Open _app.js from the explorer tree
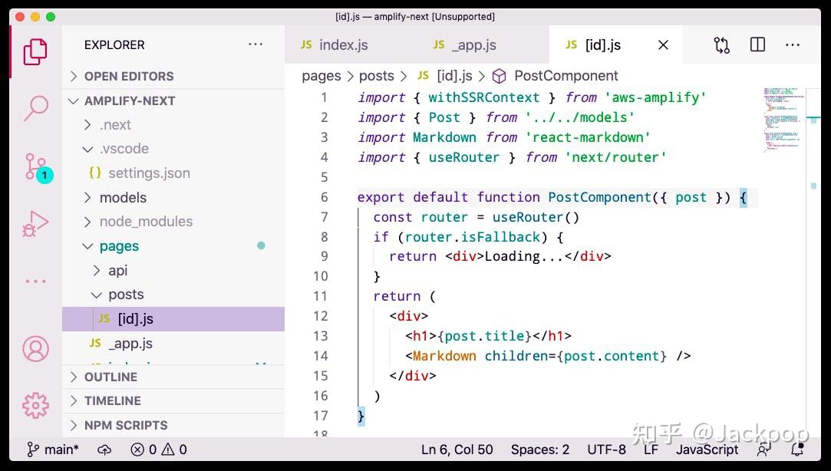831x471 pixels. click(173, 344)
